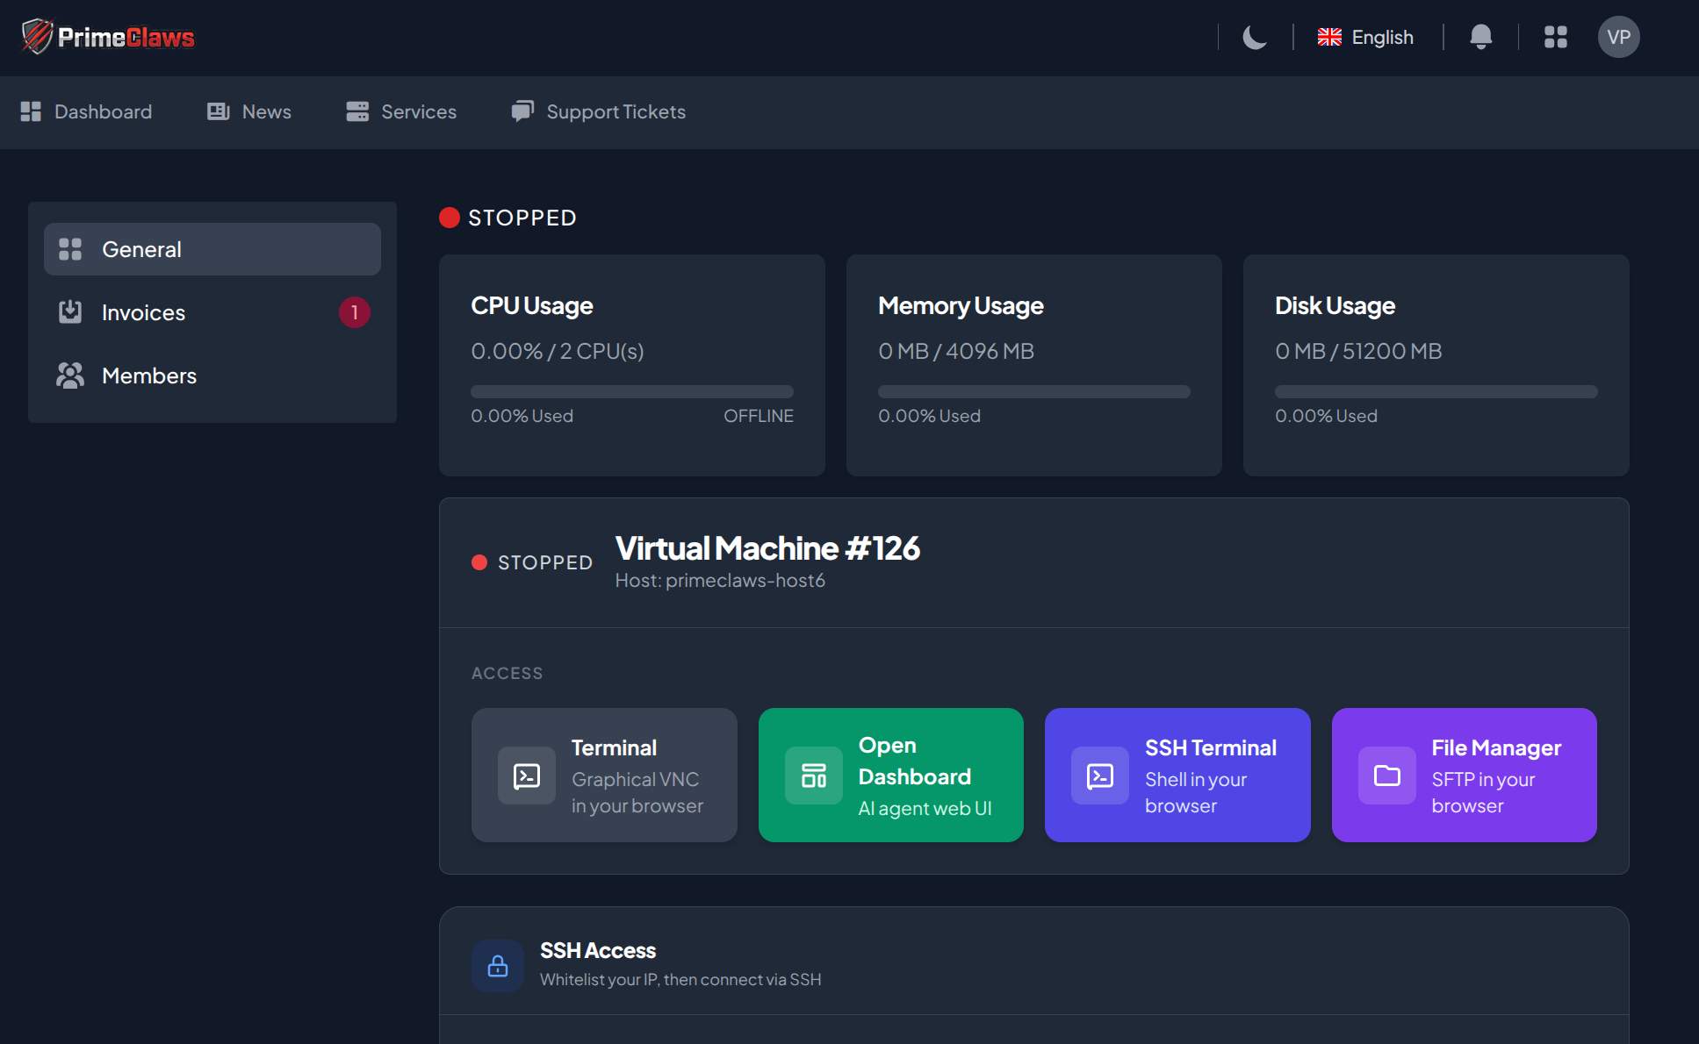Screen dimensions: 1699x1044
Task: Click the Virtual Machine #126 title
Action: coord(767,548)
